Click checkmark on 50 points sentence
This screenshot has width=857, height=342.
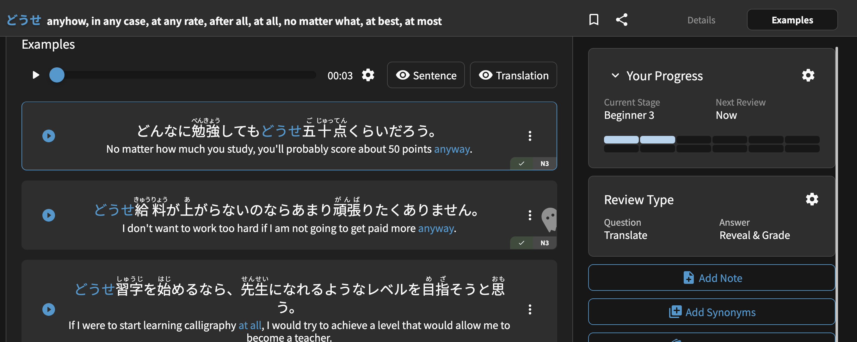[521, 163]
